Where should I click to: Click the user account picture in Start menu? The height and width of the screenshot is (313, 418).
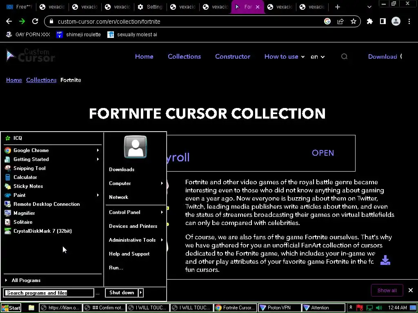pos(136,147)
